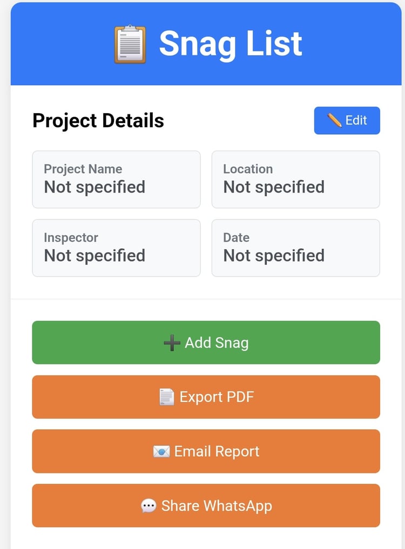Click the speech bubble icon beside Share WhatsApp
Viewport: 405px width, 549px height.
point(148,506)
